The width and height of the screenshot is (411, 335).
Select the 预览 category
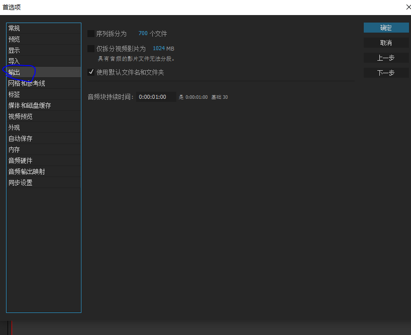click(x=44, y=39)
